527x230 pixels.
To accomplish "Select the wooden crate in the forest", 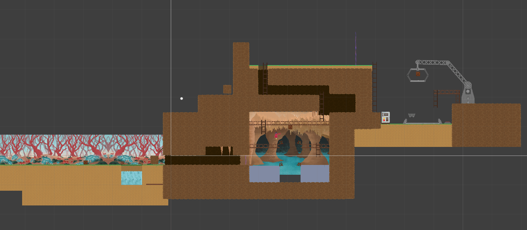I will click(86, 162).
